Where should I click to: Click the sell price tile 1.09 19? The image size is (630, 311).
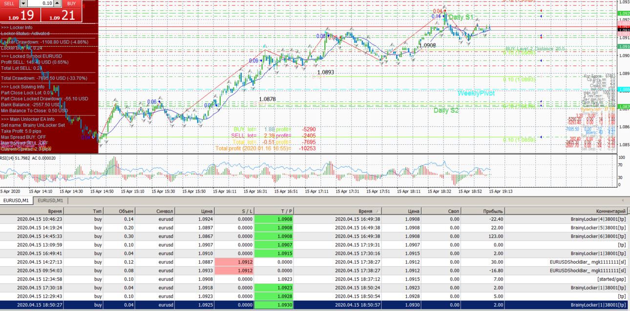(x=20, y=15)
